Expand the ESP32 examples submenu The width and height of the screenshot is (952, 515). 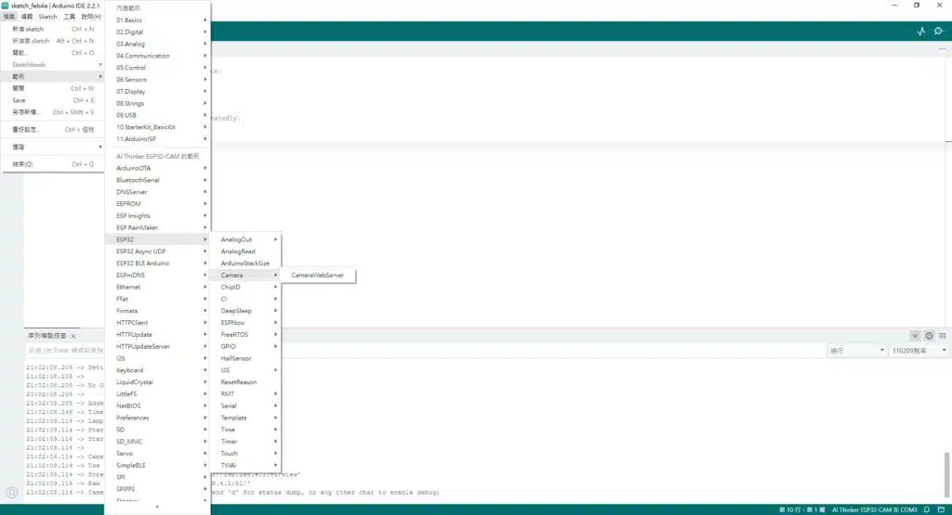pos(158,239)
